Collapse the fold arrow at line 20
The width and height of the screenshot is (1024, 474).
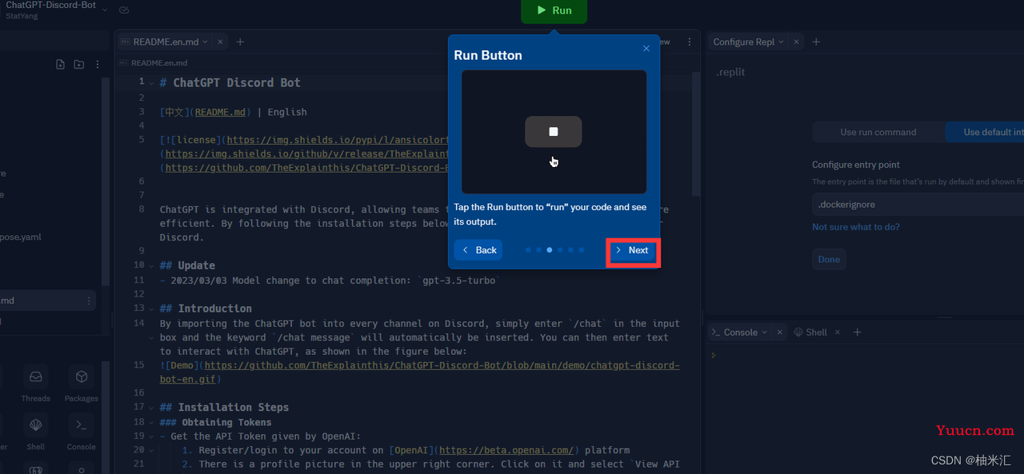click(x=152, y=450)
